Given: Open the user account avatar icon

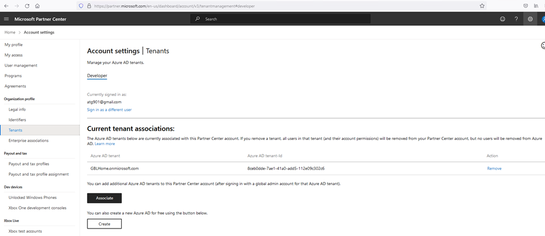Looking at the screenshot, I should coord(543,19).
